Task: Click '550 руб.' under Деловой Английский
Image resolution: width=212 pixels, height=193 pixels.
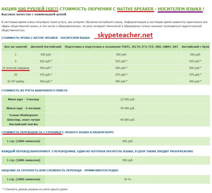Action: click(x=46, y=55)
